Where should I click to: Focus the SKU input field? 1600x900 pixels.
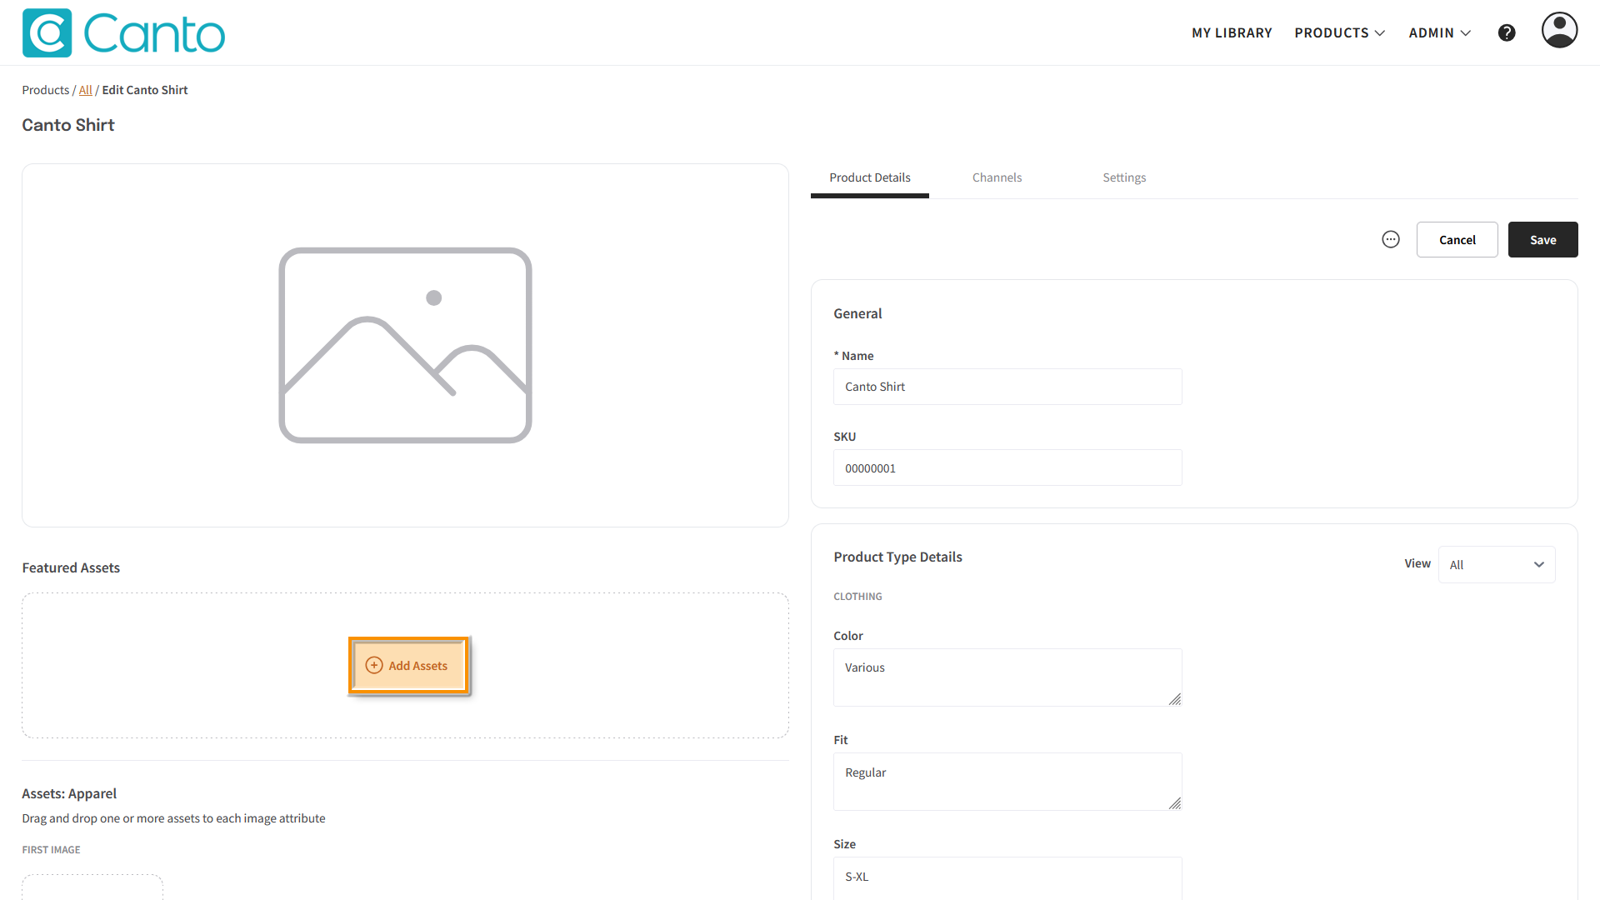click(1007, 467)
